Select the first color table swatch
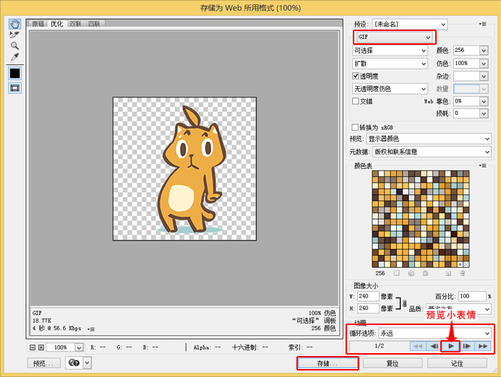This screenshot has width=501, height=377. tap(375, 173)
